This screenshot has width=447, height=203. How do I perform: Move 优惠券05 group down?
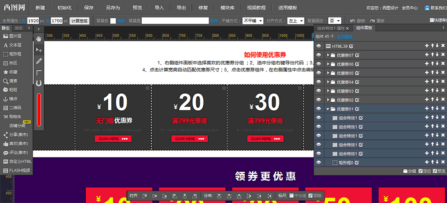438,73
